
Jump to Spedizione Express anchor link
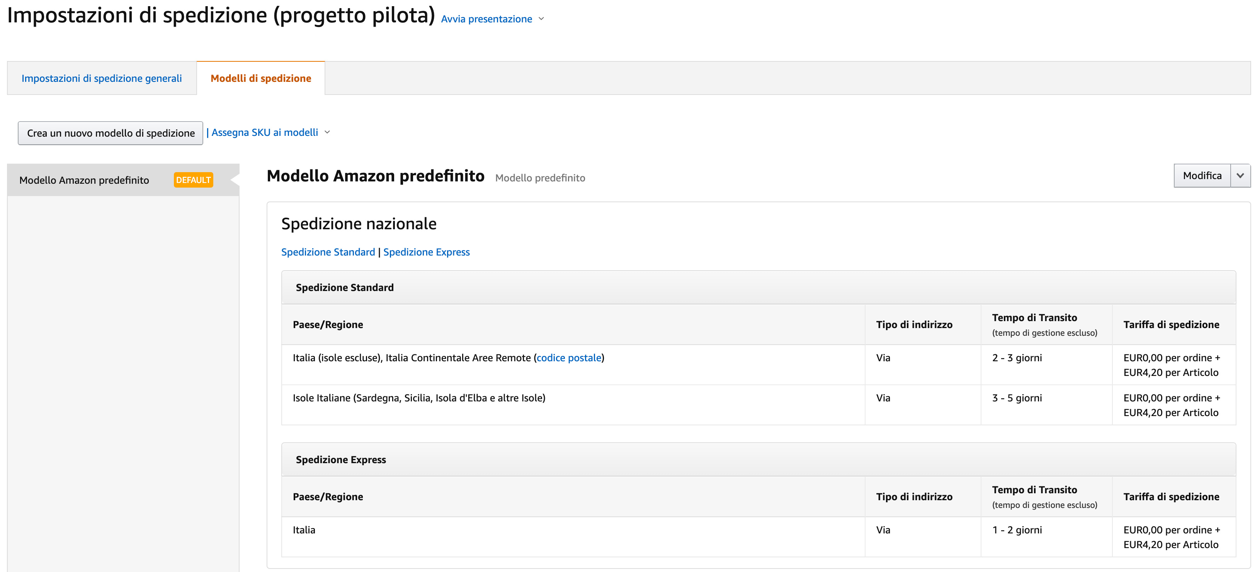coord(426,252)
